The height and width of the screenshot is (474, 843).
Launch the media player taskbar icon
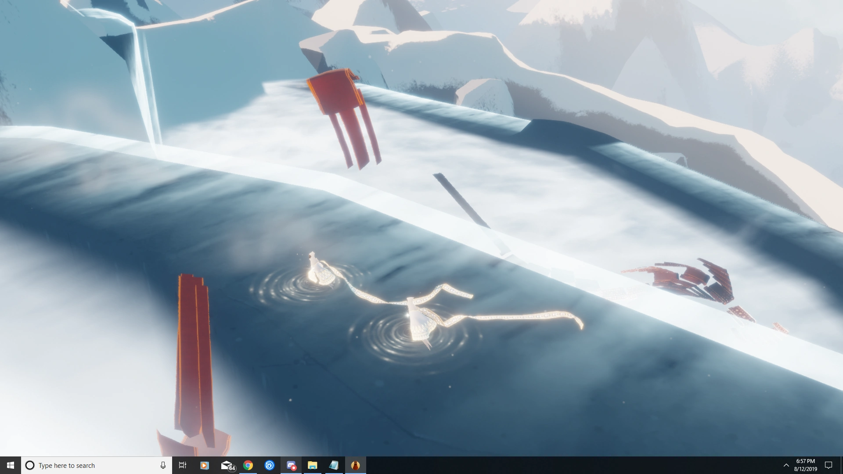(204, 465)
